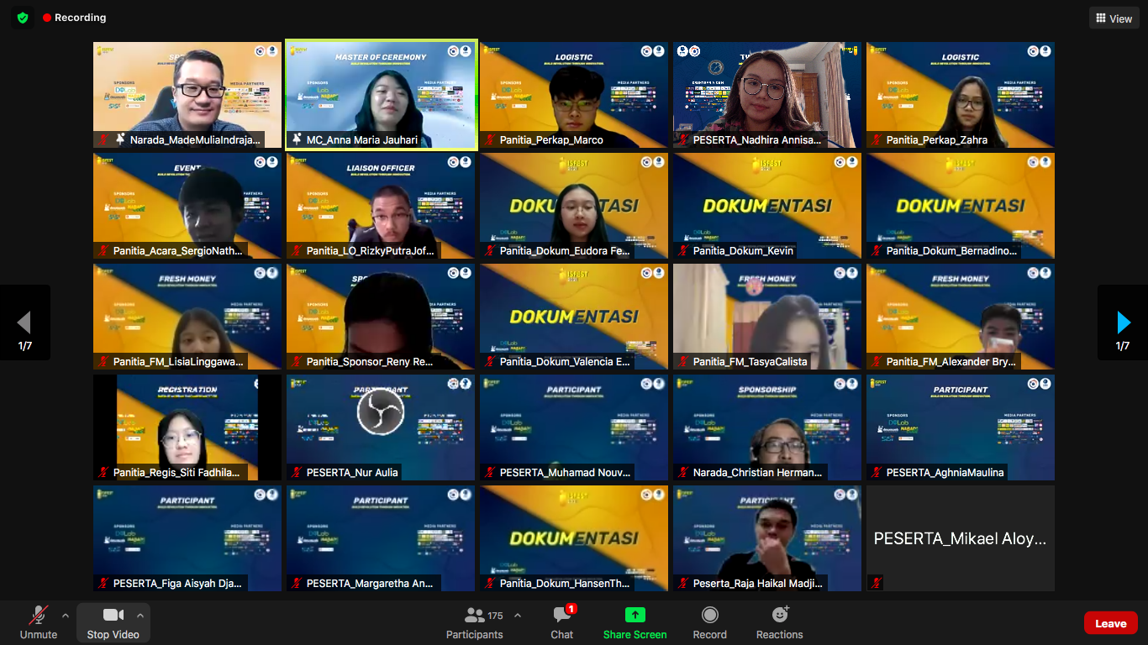
Task: Click the green Share Screen icon
Action: (635, 616)
